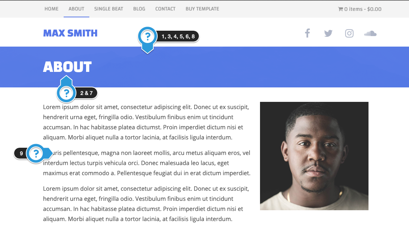Click the question marker labeled 1, 3, 4, 5, 6, 8
This screenshot has width=409, height=229.
click(x=148, y=36)
